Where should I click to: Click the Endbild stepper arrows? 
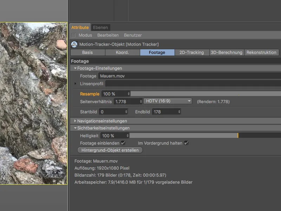click(x=179, y=112)
